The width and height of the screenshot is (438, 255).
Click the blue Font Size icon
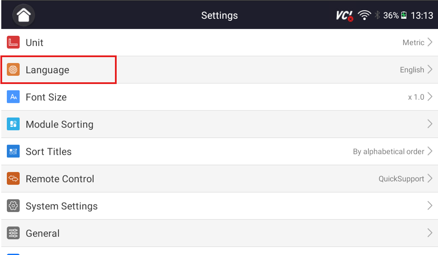[x=13, y=97]
